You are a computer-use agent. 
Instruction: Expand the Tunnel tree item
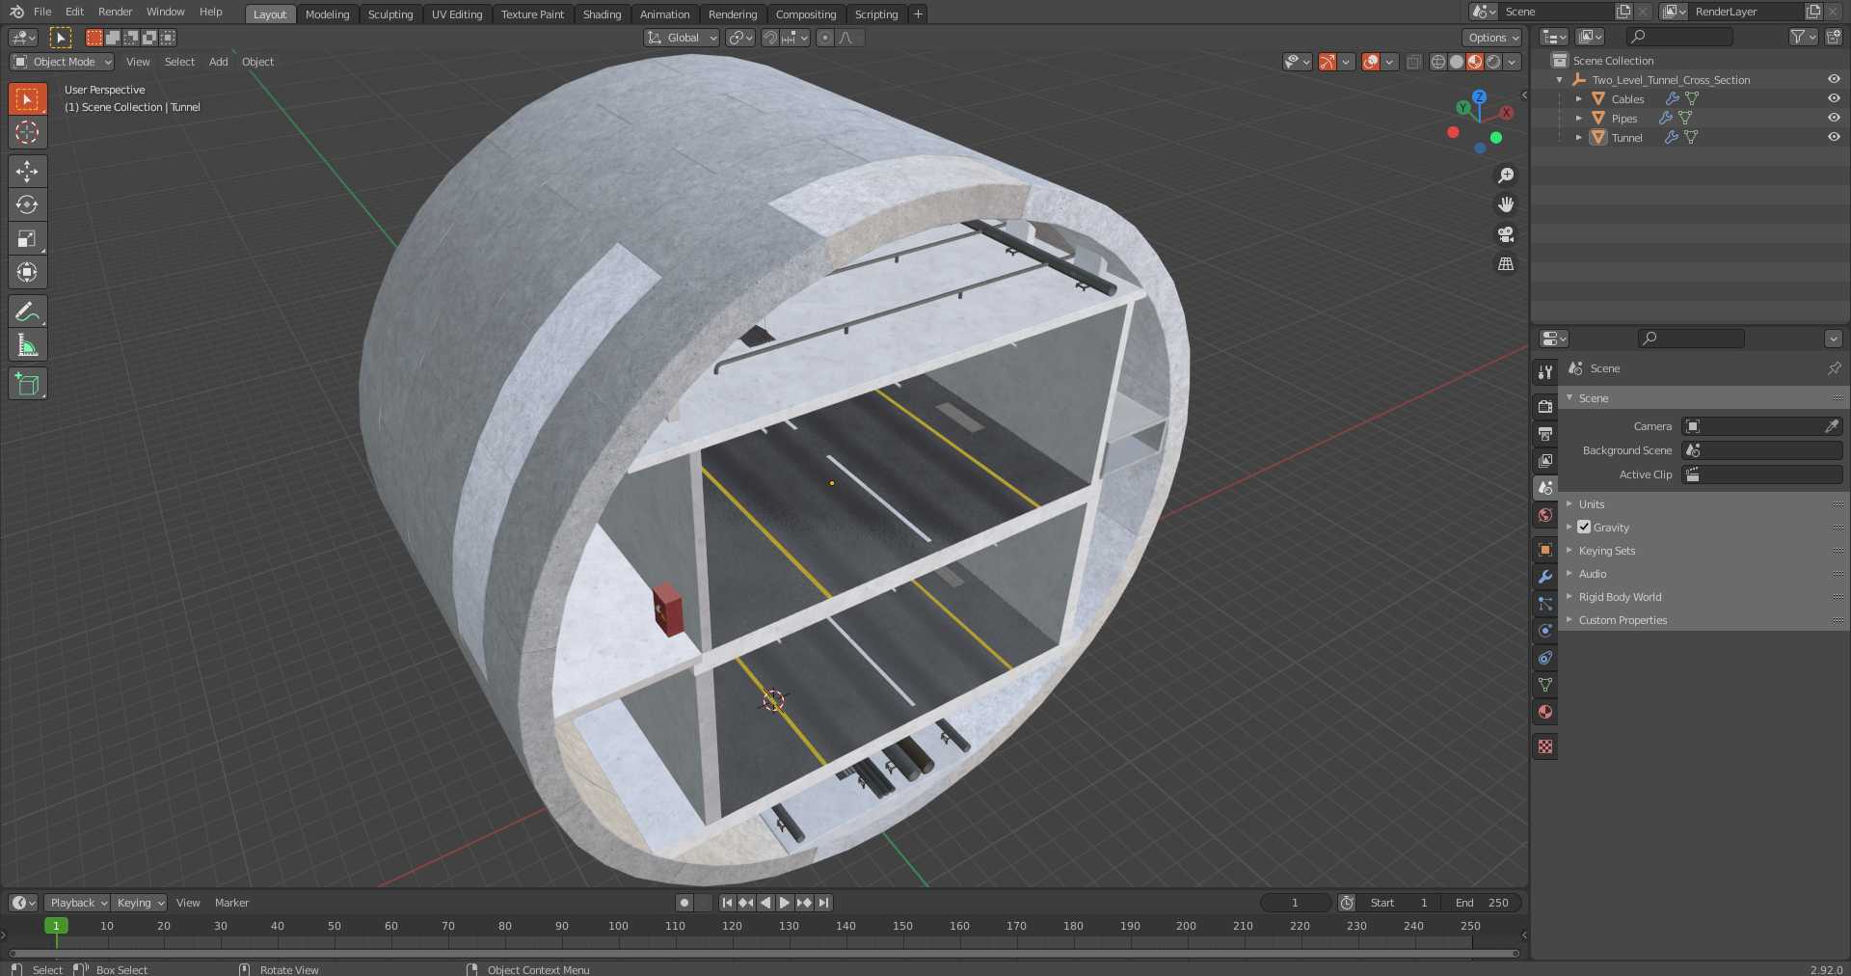tap(1579, 137)
